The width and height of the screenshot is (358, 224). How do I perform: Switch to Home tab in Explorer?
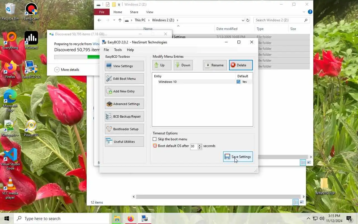pyautogui.click(x=117, y=12)
